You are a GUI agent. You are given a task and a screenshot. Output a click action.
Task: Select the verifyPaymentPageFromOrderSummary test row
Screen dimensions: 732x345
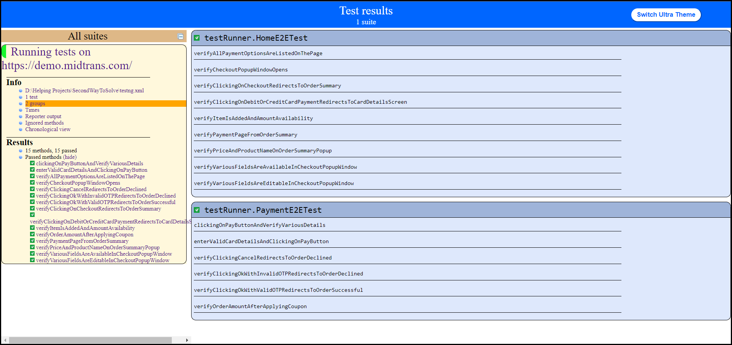tap(246, 135)
